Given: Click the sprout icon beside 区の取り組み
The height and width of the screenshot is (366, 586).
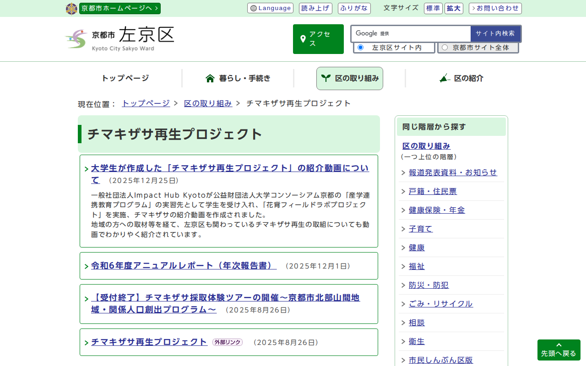Looking at the screenshot, I should coord(326,78).
